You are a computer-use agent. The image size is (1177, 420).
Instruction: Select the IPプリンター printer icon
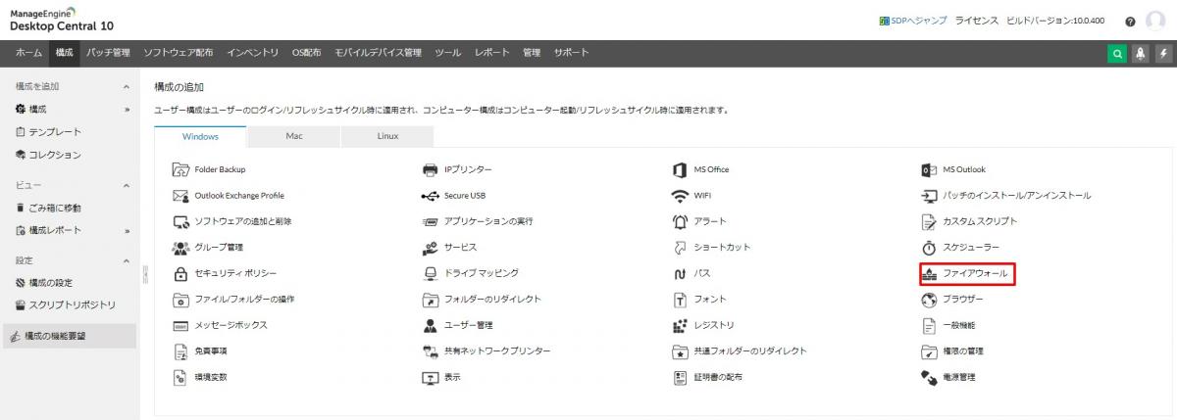(x=430, y=169)
